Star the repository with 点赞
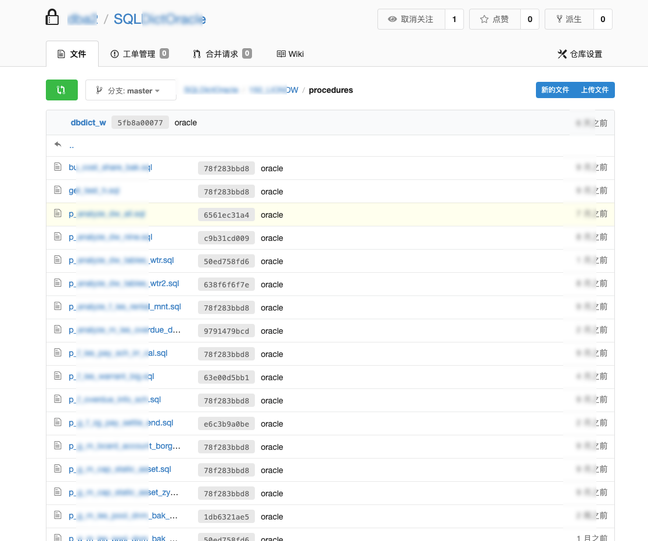 tap(495, 19)
